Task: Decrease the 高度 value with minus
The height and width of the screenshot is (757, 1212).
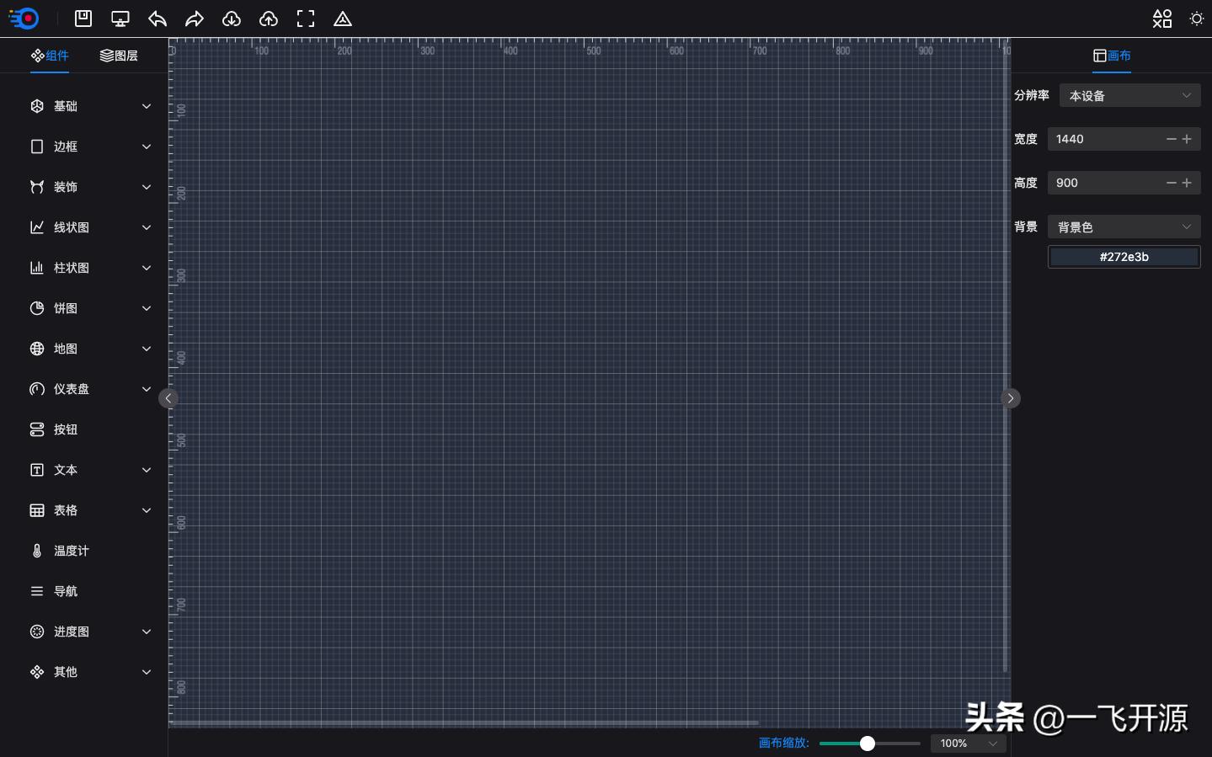Action: tap(1171, 183)
